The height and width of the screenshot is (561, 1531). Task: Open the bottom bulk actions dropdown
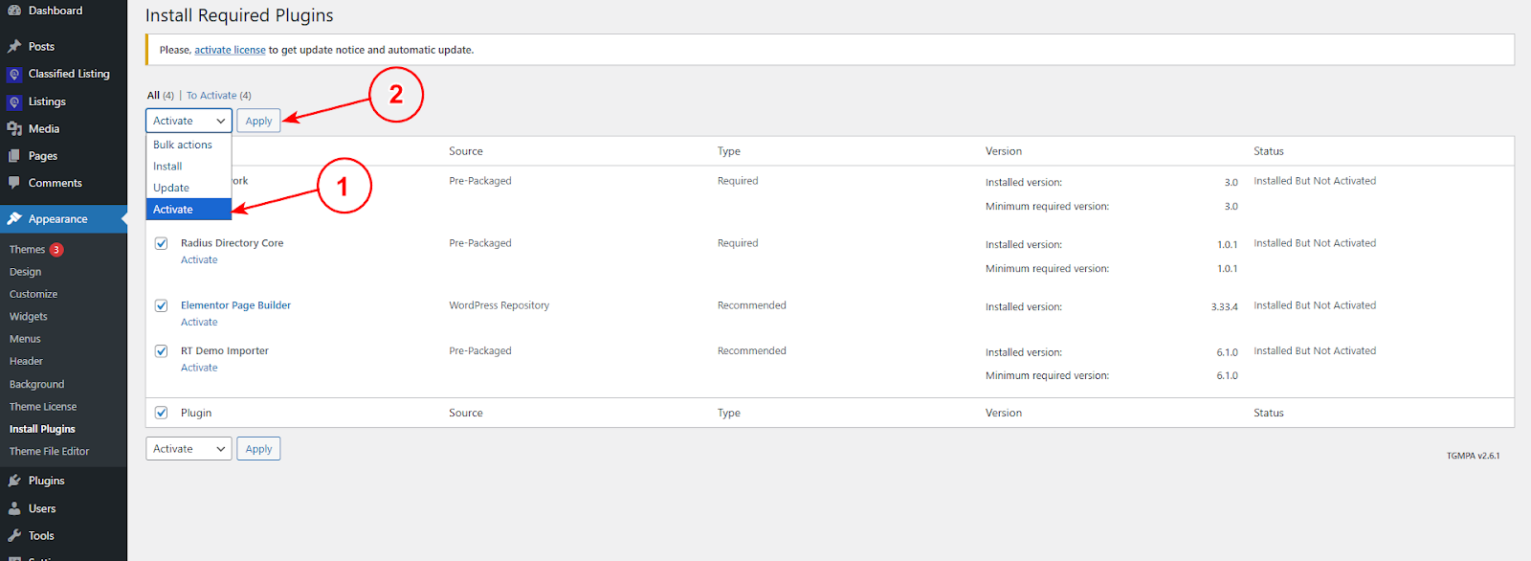189,449
